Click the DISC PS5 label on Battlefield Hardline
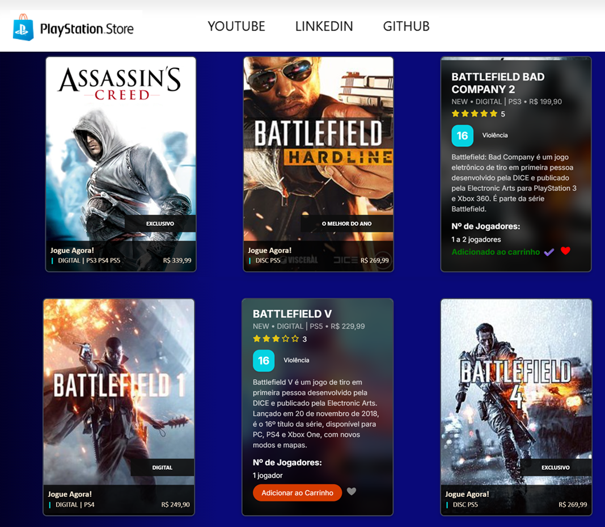 (x=268, y=260)
